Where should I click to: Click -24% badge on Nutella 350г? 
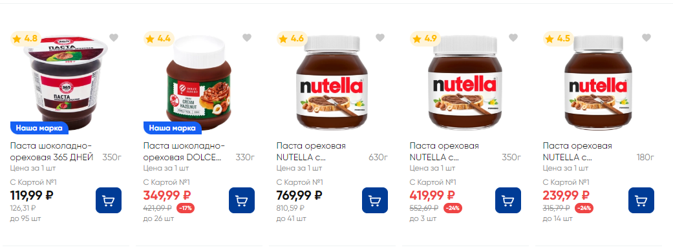tap(453, 208)
